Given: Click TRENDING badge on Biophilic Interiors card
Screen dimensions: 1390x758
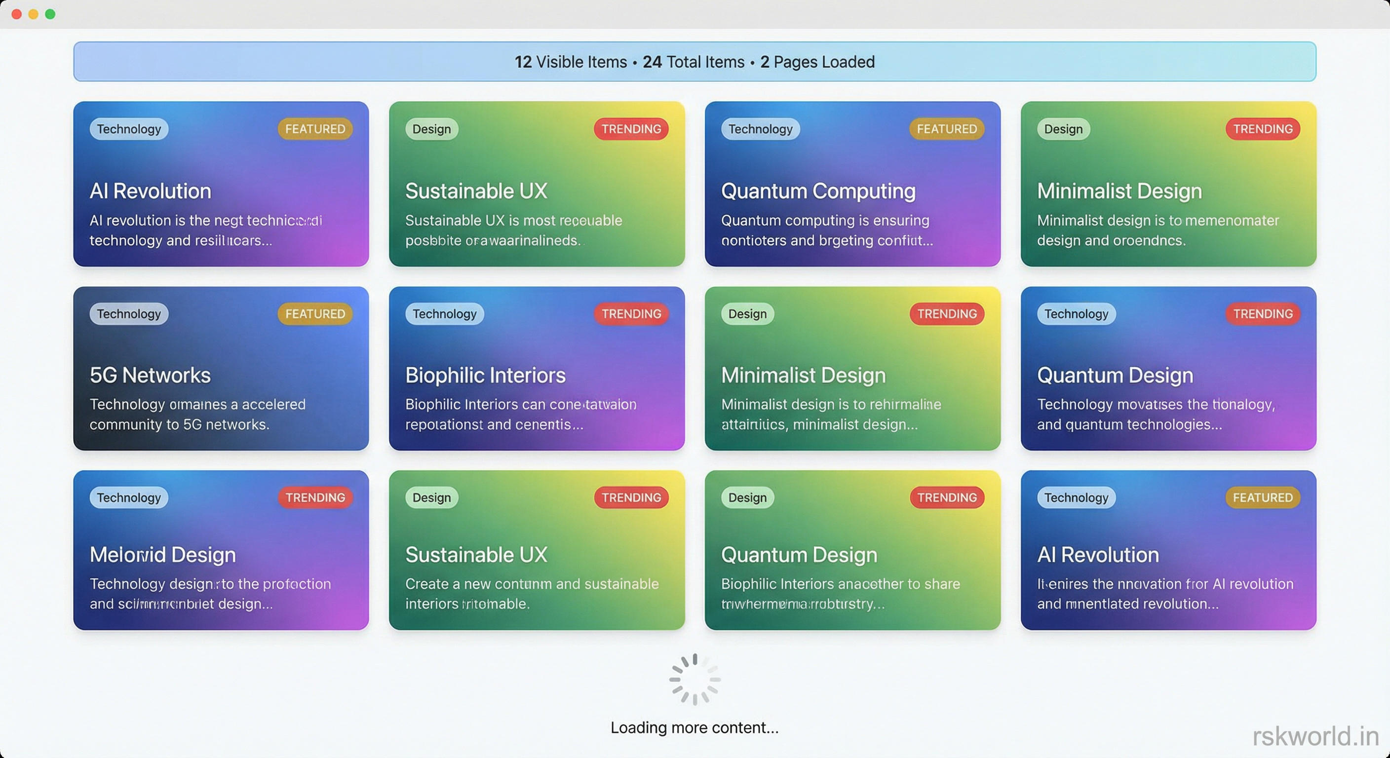Looking at the screenshot, I should 631,313.
